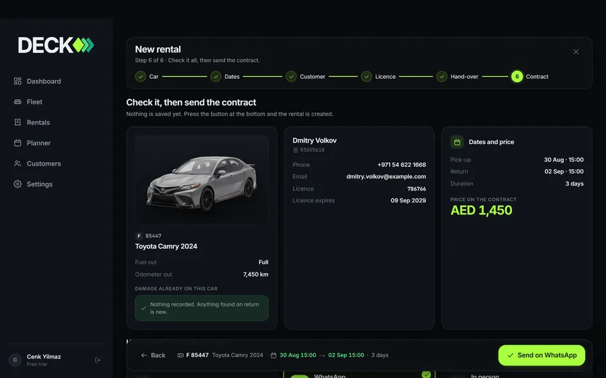Jump to the Dates step
Viewport: 606px width, 378px height.
[225, 77]
